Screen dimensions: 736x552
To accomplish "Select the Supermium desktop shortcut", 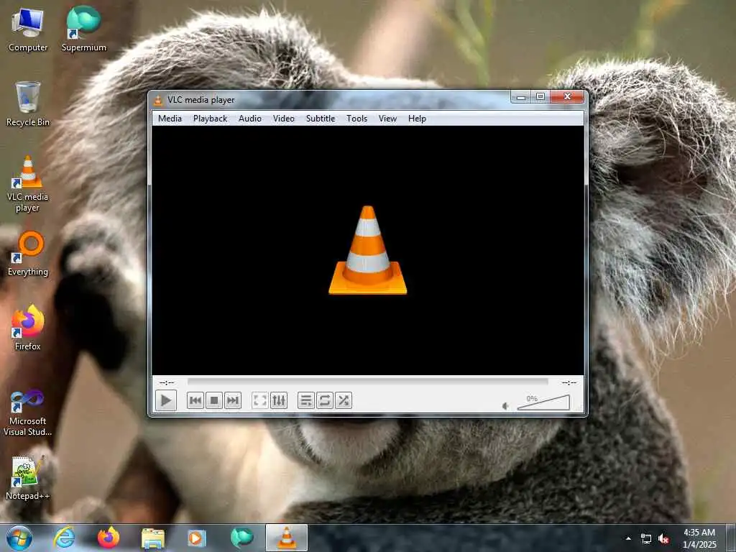I will pyautogui.click(x=83, y=29).
